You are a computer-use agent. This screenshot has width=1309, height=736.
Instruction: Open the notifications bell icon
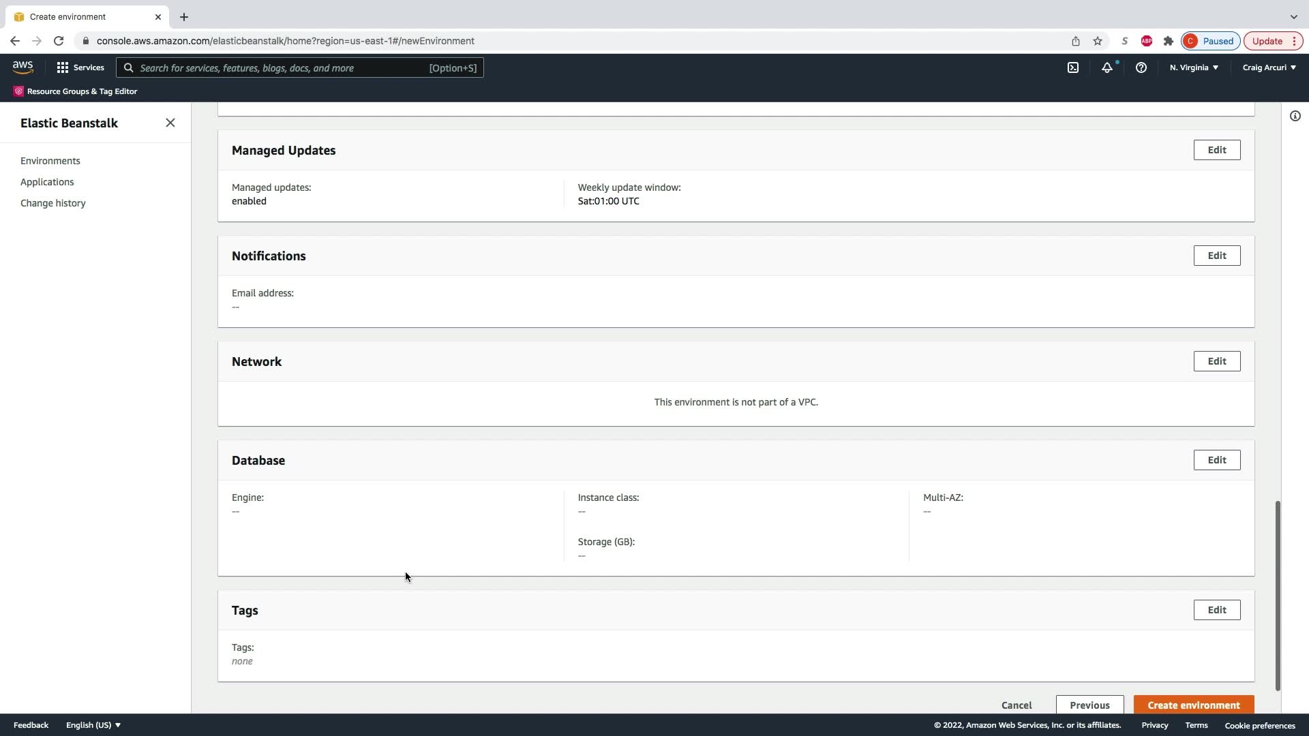(1107, 67)
